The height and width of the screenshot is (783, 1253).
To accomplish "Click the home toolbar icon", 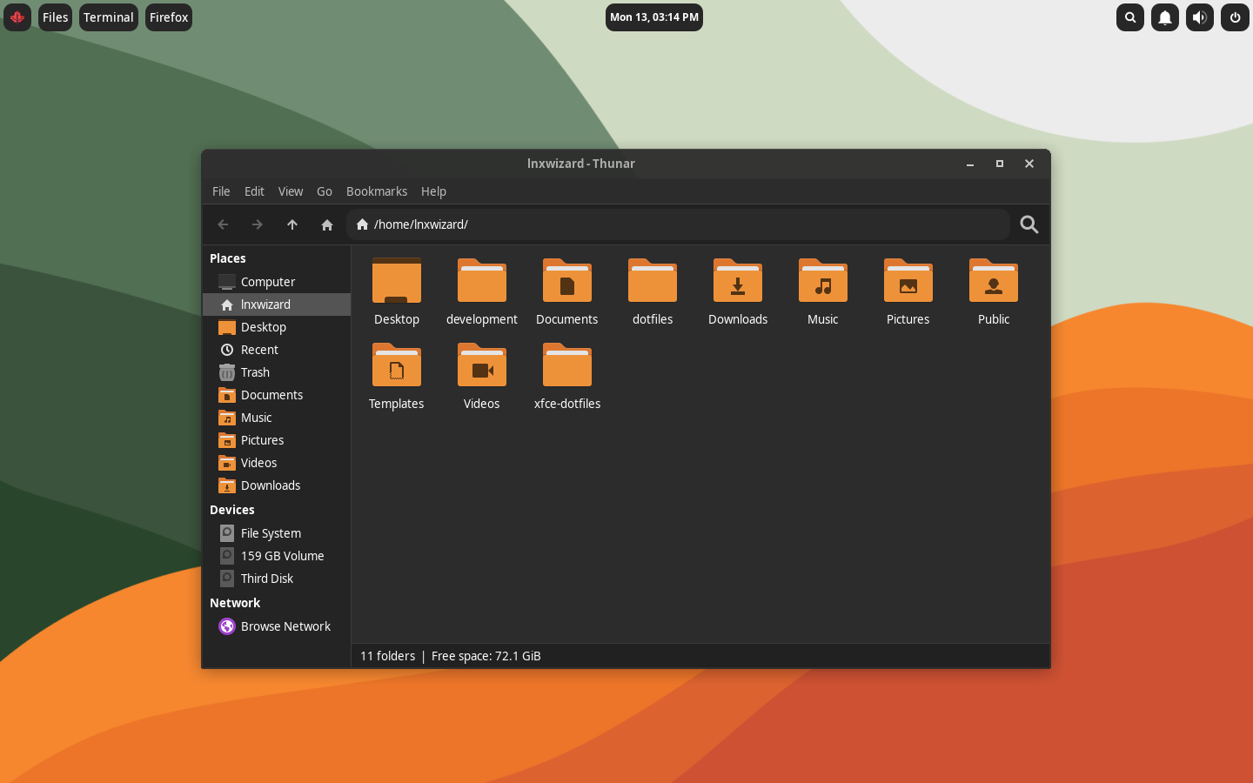I will point(327,224).
